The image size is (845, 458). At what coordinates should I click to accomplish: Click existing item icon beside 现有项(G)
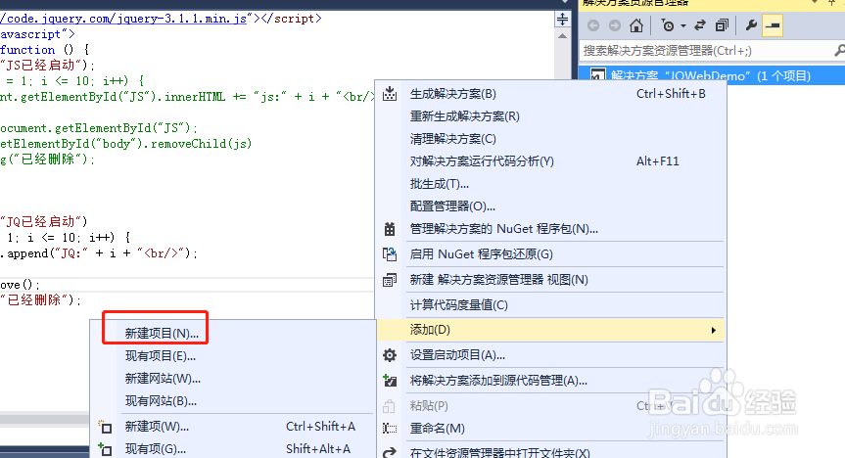pyautogui.click(x=105, y=449)
